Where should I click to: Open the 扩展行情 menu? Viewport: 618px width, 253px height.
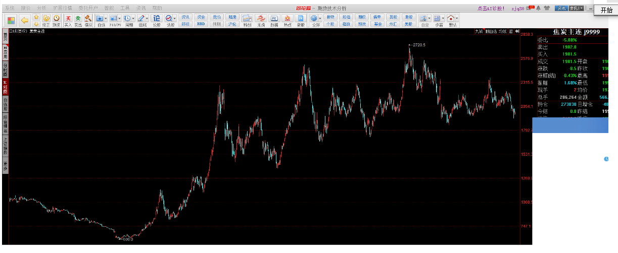click(62, 8)
